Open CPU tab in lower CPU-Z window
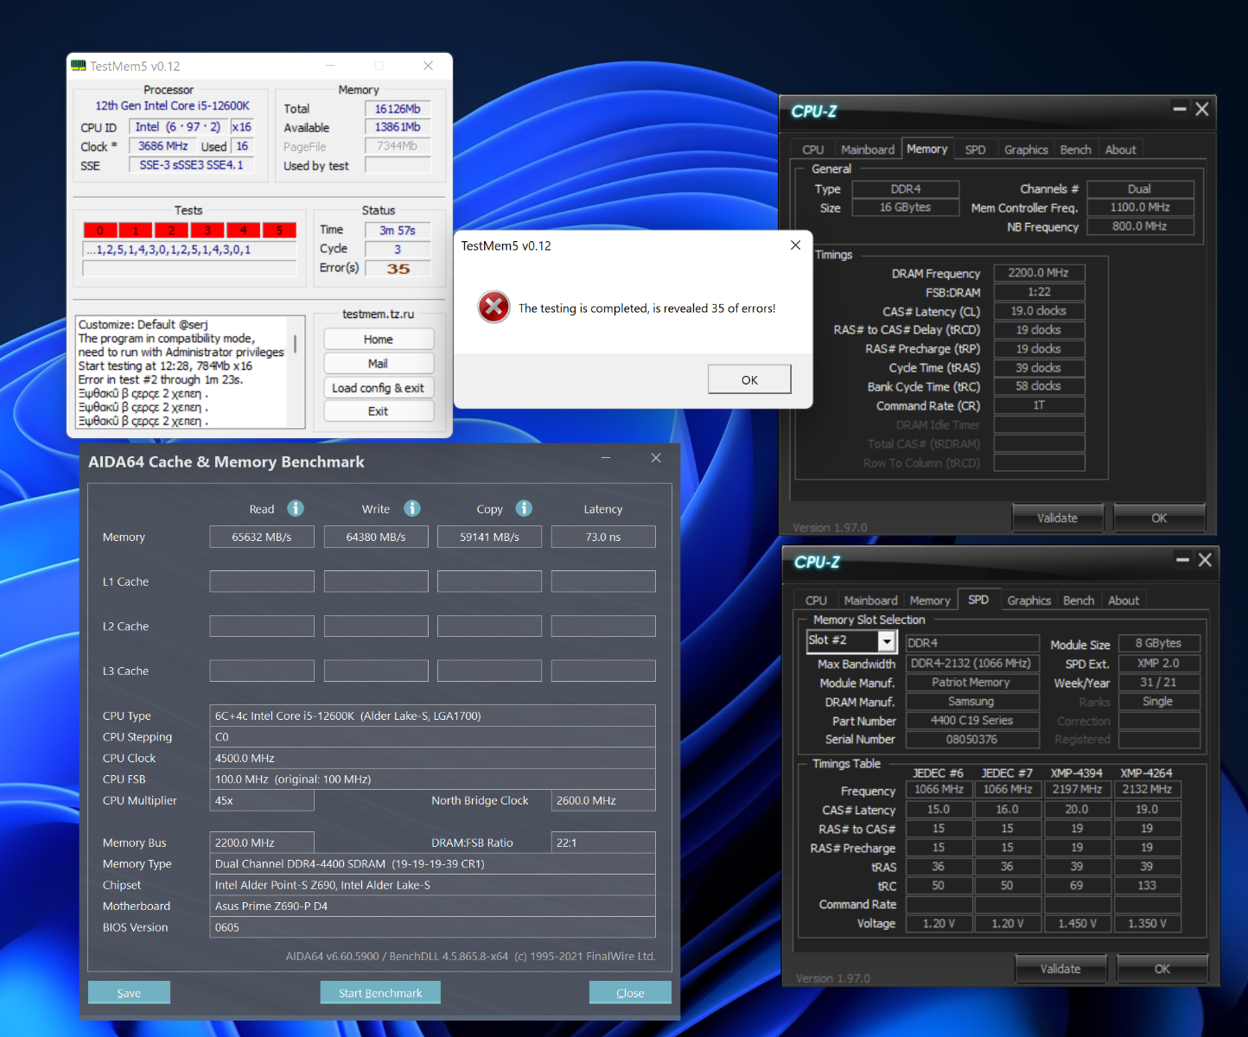1248x1037 pixels. point(816,601)
